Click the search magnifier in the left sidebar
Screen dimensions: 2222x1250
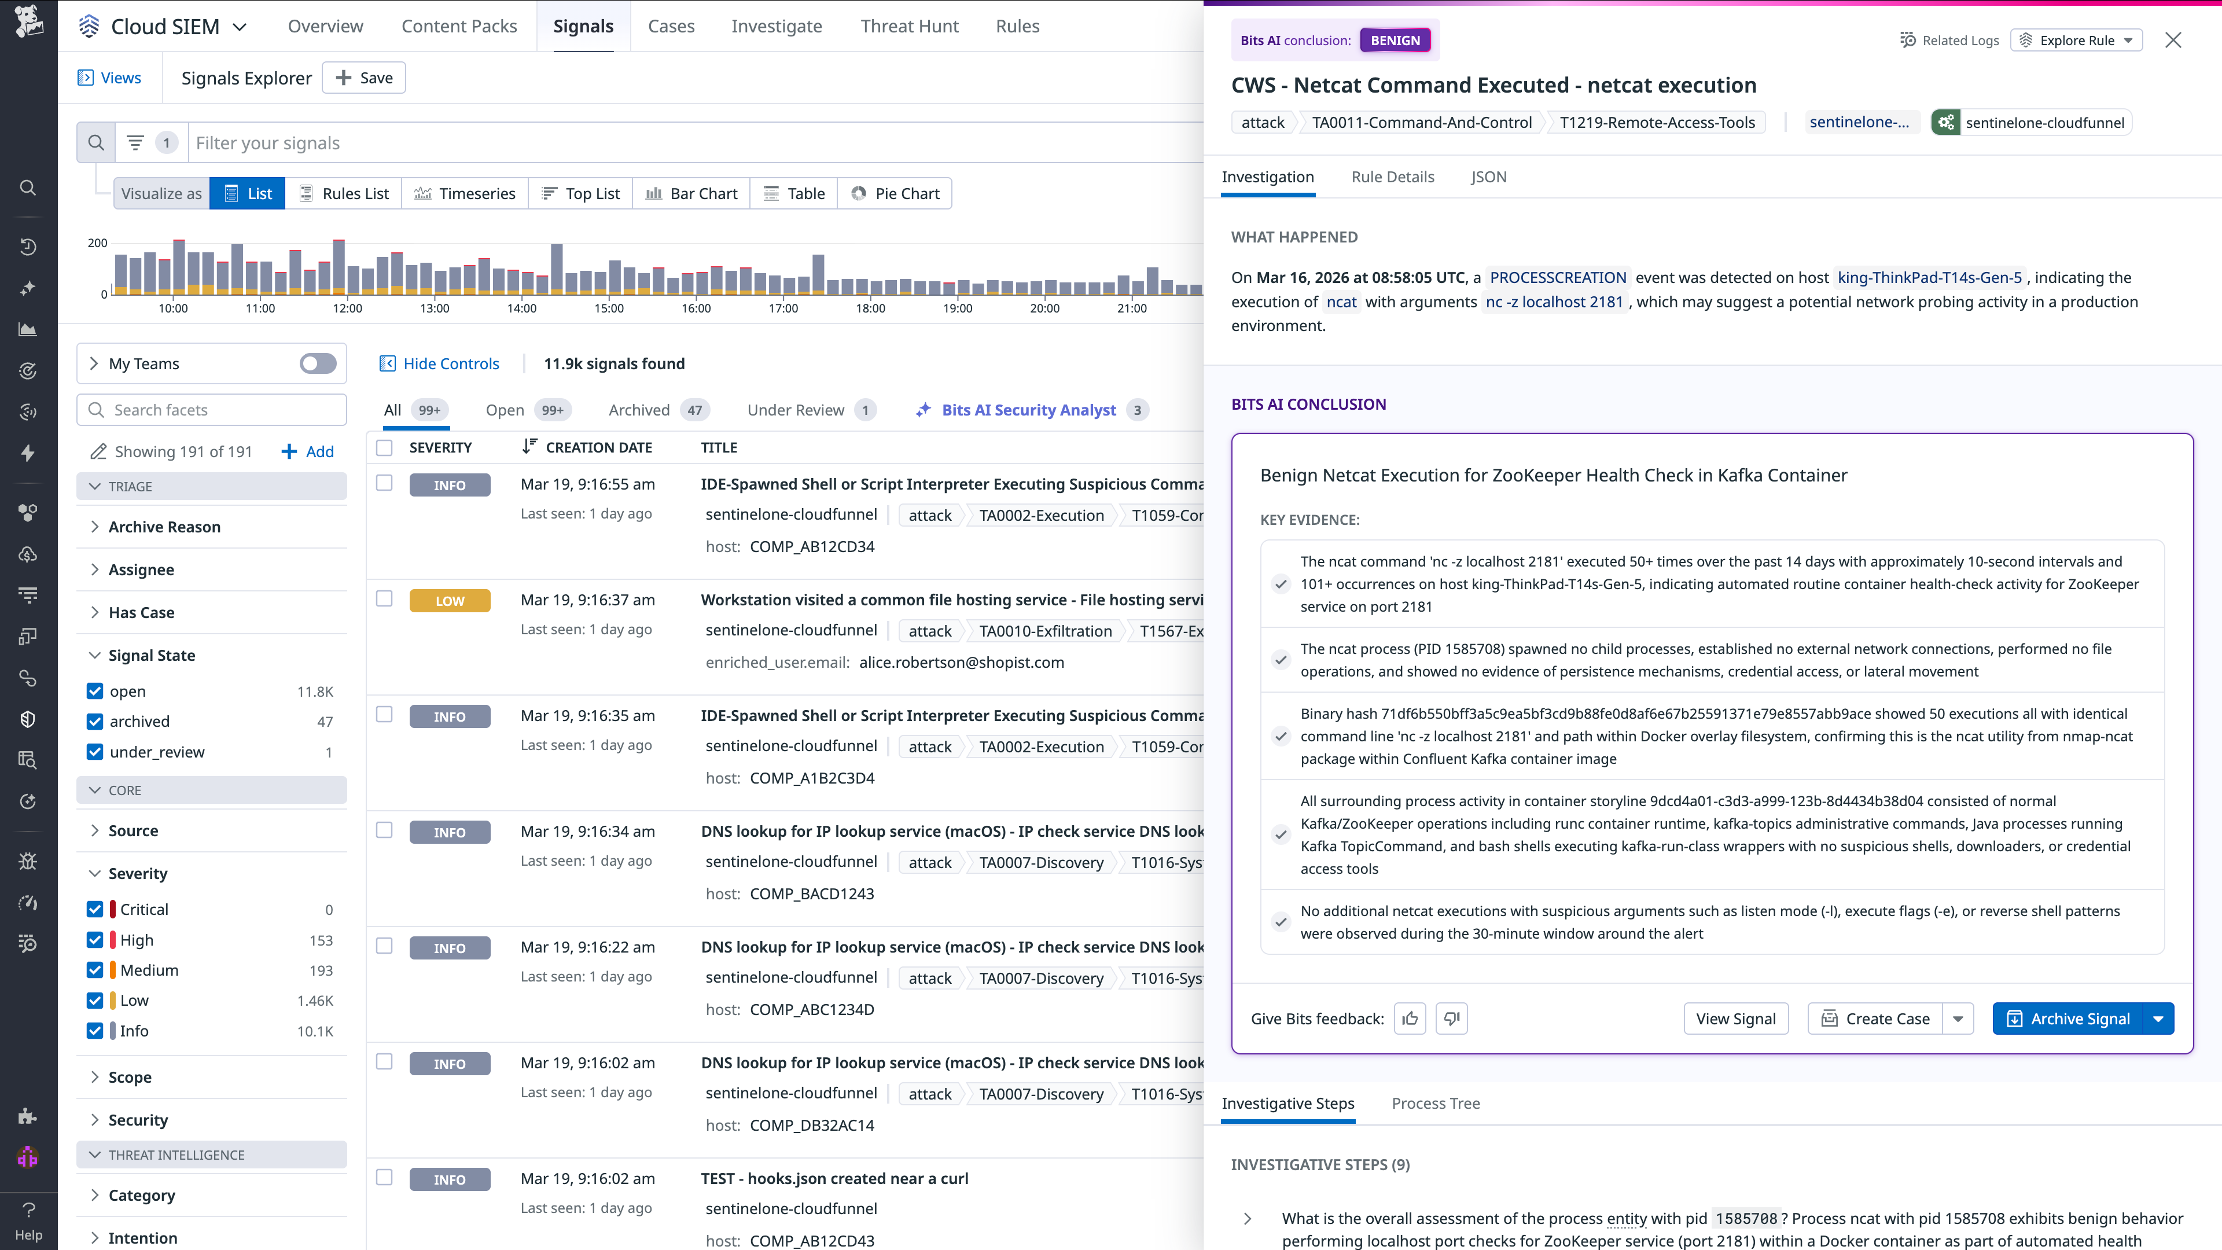click(x=28, y=187)
